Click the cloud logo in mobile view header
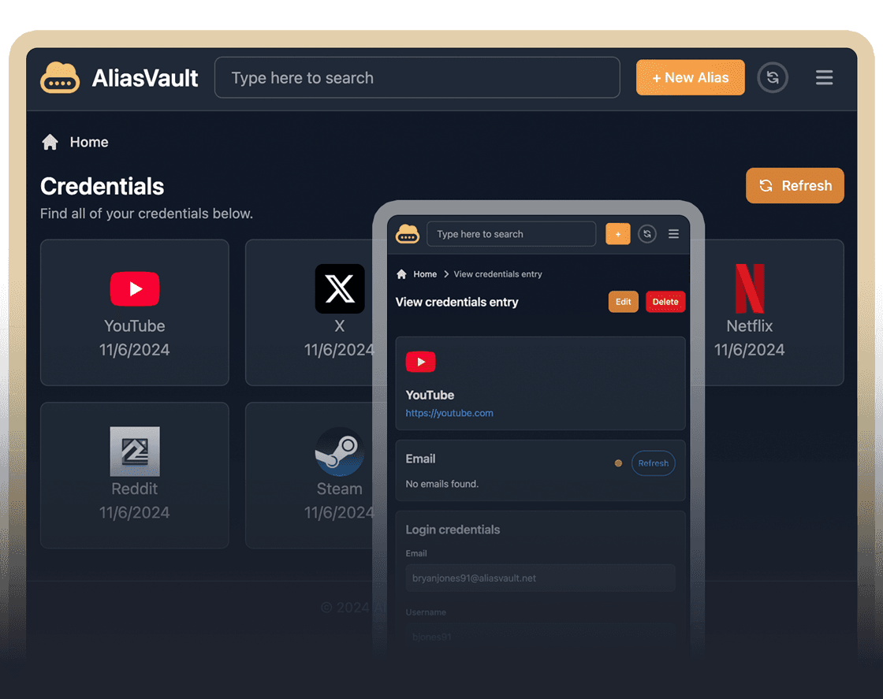The width and height of the screenshot is (883, 699). (407, 233)
